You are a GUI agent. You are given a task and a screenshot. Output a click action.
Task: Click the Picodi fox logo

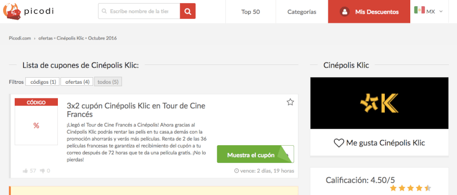pos(12,12)
